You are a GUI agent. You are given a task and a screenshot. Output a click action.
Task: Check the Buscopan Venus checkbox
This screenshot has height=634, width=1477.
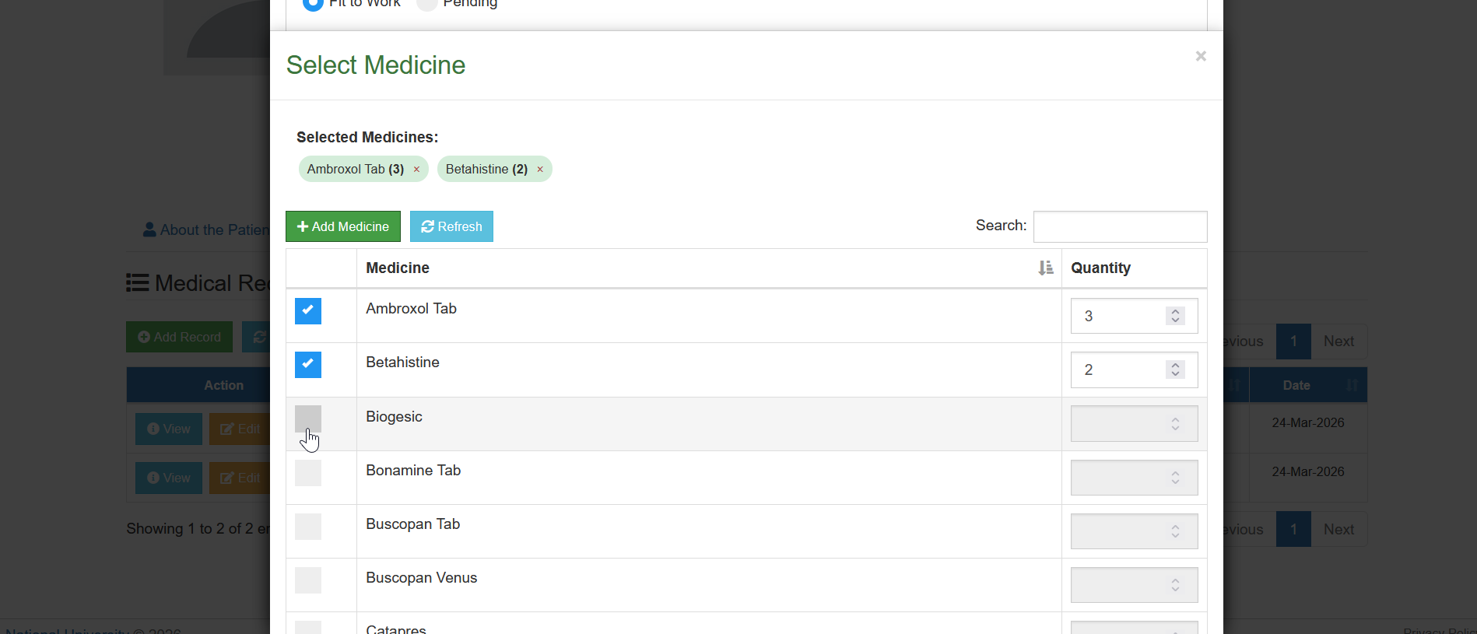point(308,580)
